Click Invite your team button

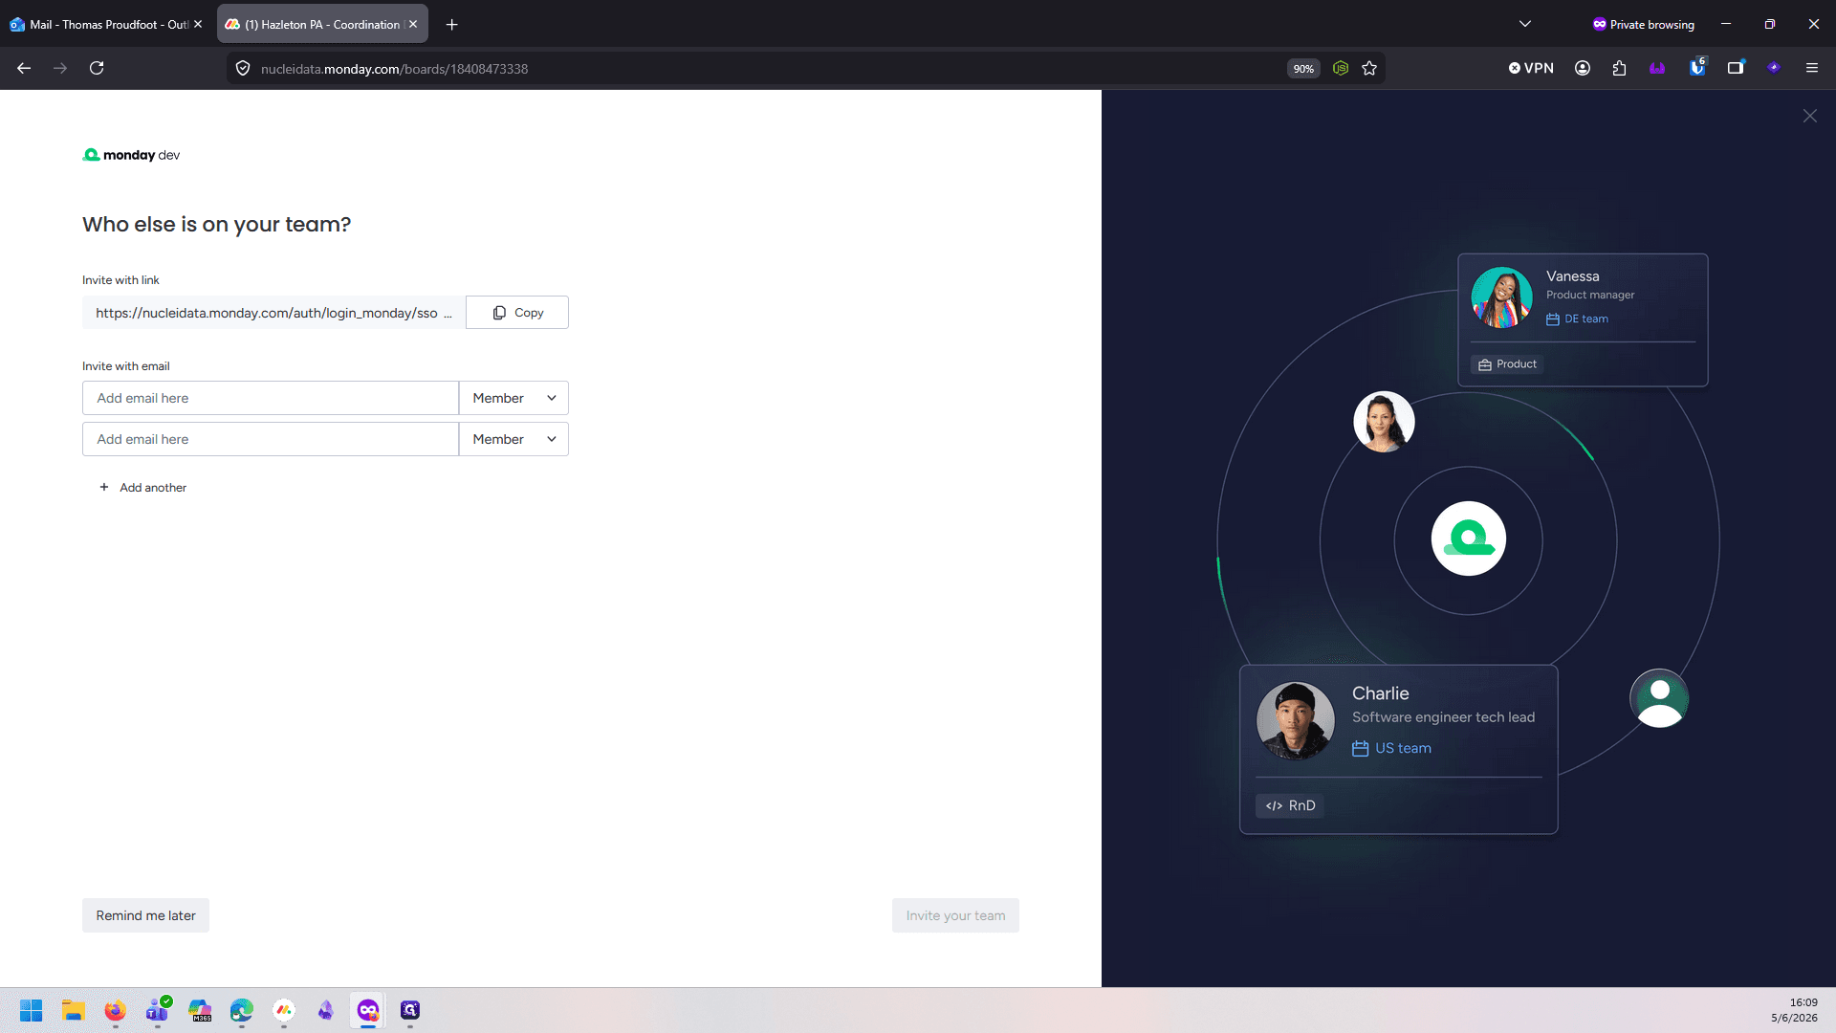[955, 915]
